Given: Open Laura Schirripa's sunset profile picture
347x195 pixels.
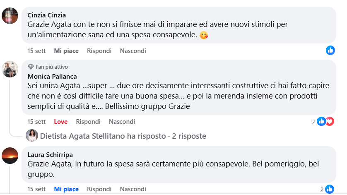Looking at the screenshot, I should coord(10,156).
